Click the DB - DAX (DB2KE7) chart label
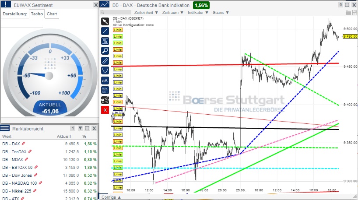Image resolution: width=358 pixels, height=200 pixels. point(128,18)
